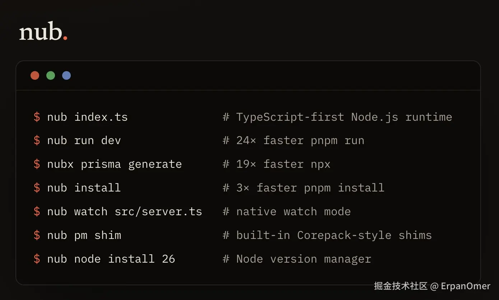Click the nub logo text
499x300 pixels.
click(41, 32)
